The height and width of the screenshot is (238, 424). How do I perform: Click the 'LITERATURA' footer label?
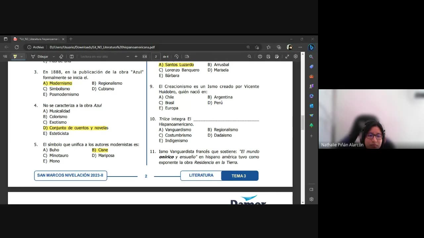[201, 176]
